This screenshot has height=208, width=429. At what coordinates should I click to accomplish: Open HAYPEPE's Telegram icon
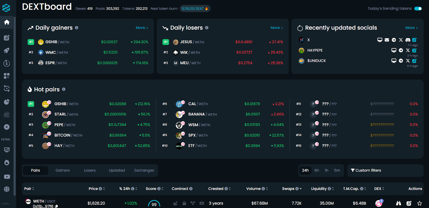tap(401, 50)
